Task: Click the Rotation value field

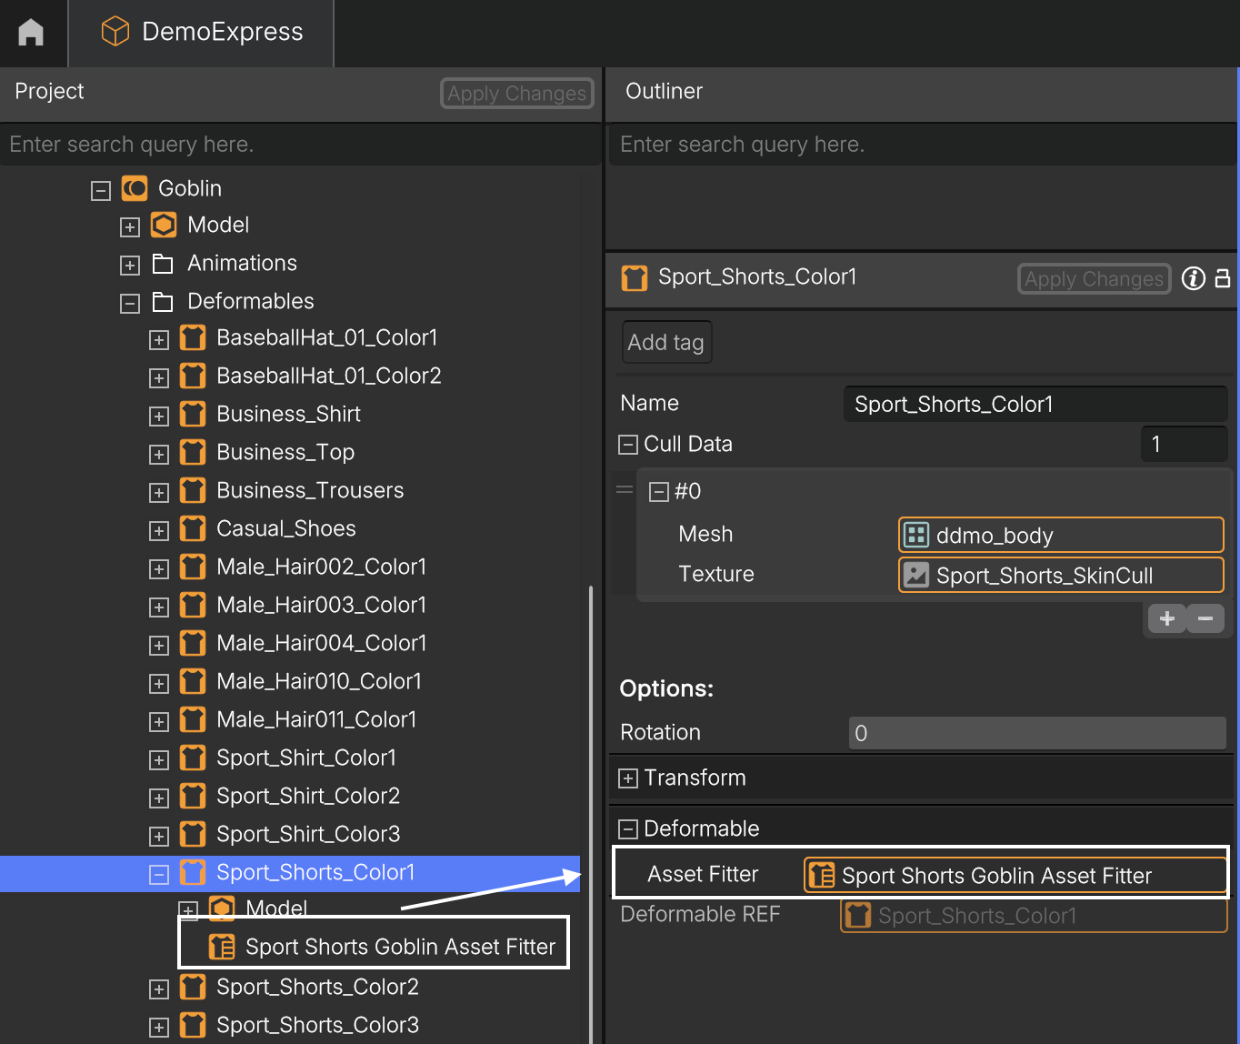Action: click(1037, 733)
